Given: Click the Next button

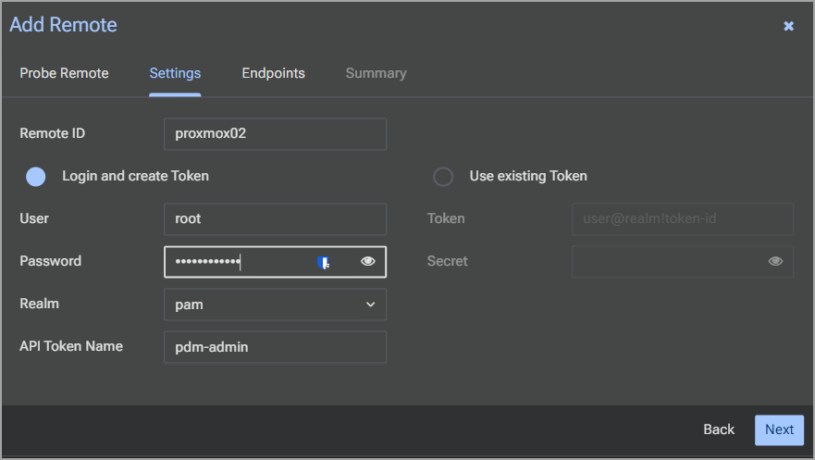Looking at the screenshot, I should coord(779,429).
